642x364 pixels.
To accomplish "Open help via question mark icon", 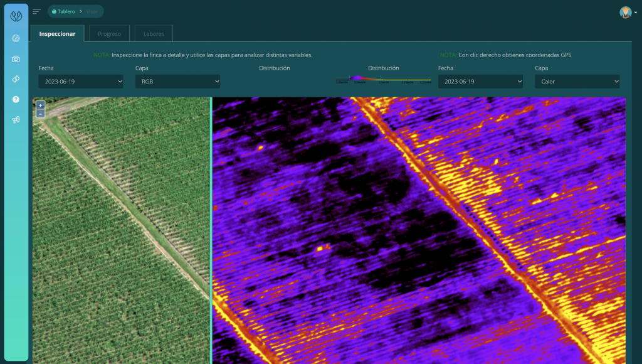I will pos(16,99).
